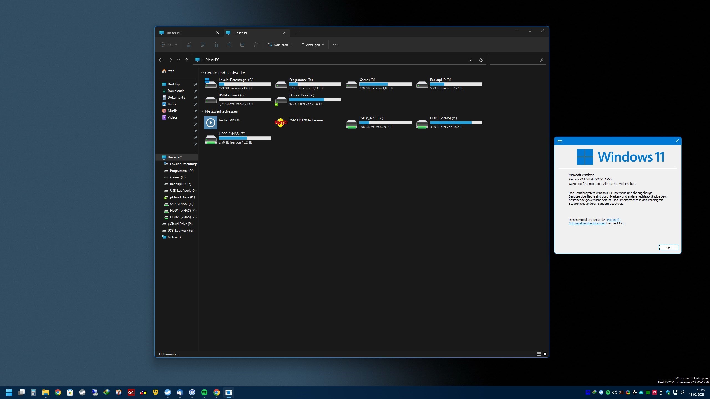Click the Cut (scissors) toolbar icon
Screen dimensions: 710x399
tap(189, 45)
